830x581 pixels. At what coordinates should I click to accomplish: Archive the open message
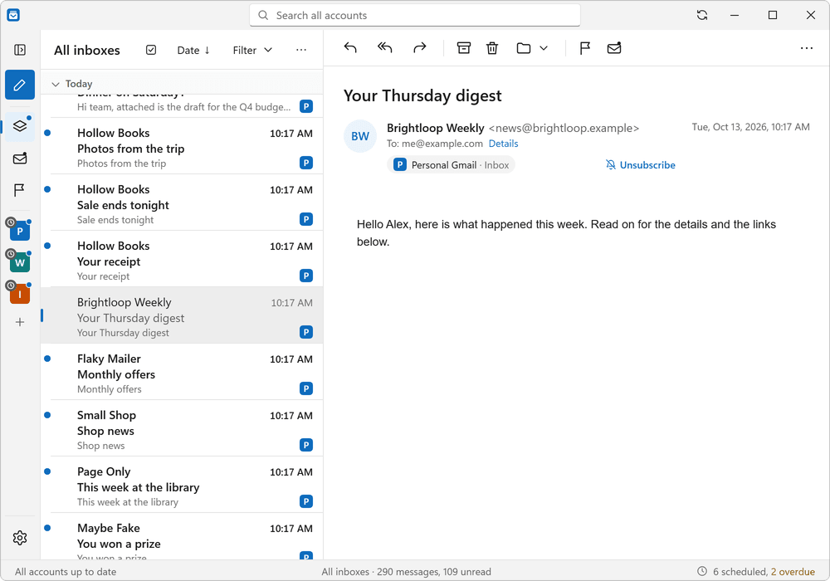click(464, 48)
